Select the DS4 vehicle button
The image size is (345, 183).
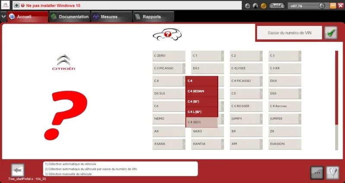tap(285, 81)
